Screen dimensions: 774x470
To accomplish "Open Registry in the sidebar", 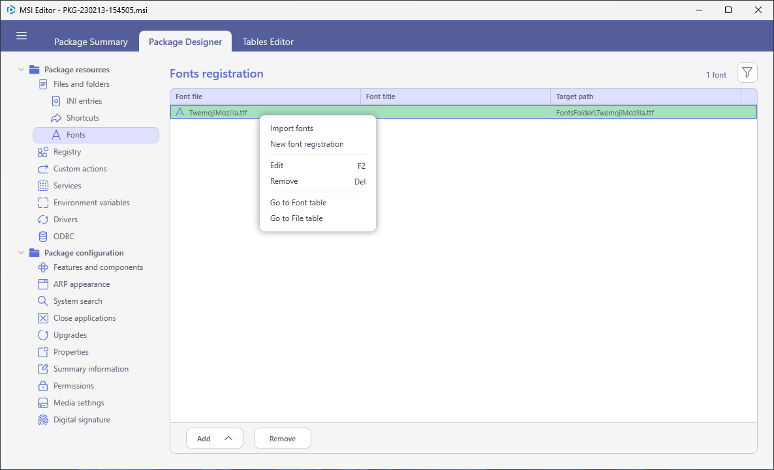I will (x=67, y=152).
